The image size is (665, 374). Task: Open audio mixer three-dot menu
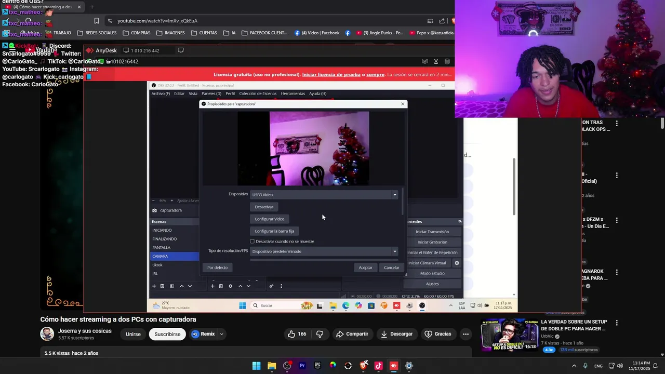pyautogui.click(x=281, y=286)
